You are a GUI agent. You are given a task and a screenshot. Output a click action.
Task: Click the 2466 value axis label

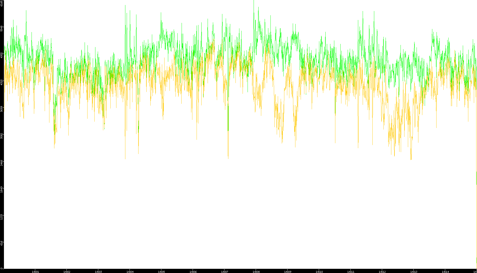2,163
